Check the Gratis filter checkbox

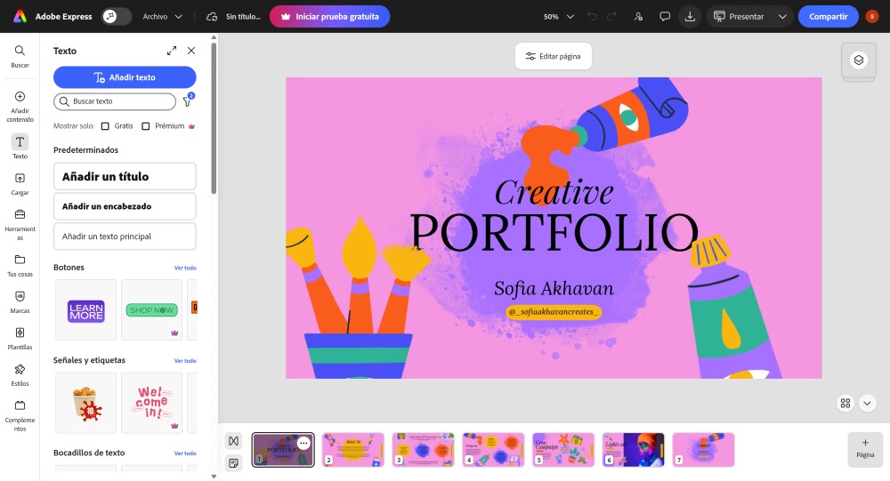[x=105, y=126]
